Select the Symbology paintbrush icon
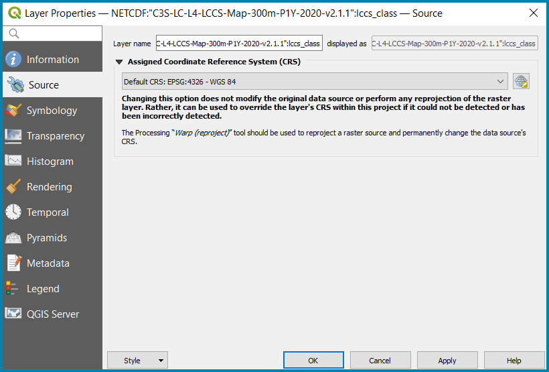 tap(13, 111)
